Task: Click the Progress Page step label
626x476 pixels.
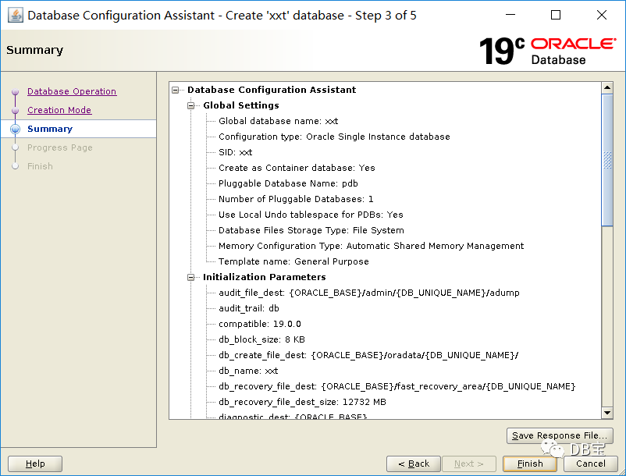Action: coord(60,147)
